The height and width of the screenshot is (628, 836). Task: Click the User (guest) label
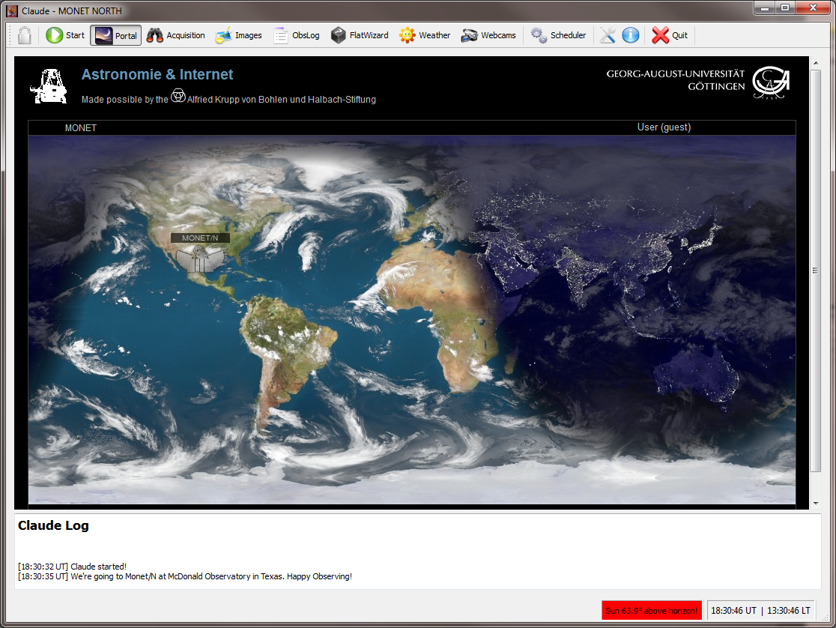[664, 127]
